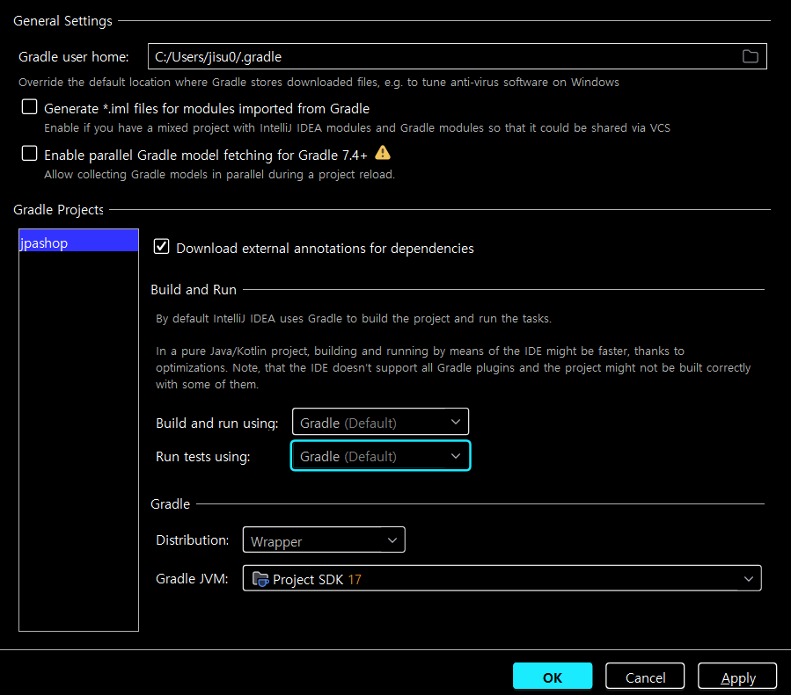The height and width of the screenshot is (695, 791).
Task: Enable Generate *.iml files for modules checkbox
Action: [29, 107]
